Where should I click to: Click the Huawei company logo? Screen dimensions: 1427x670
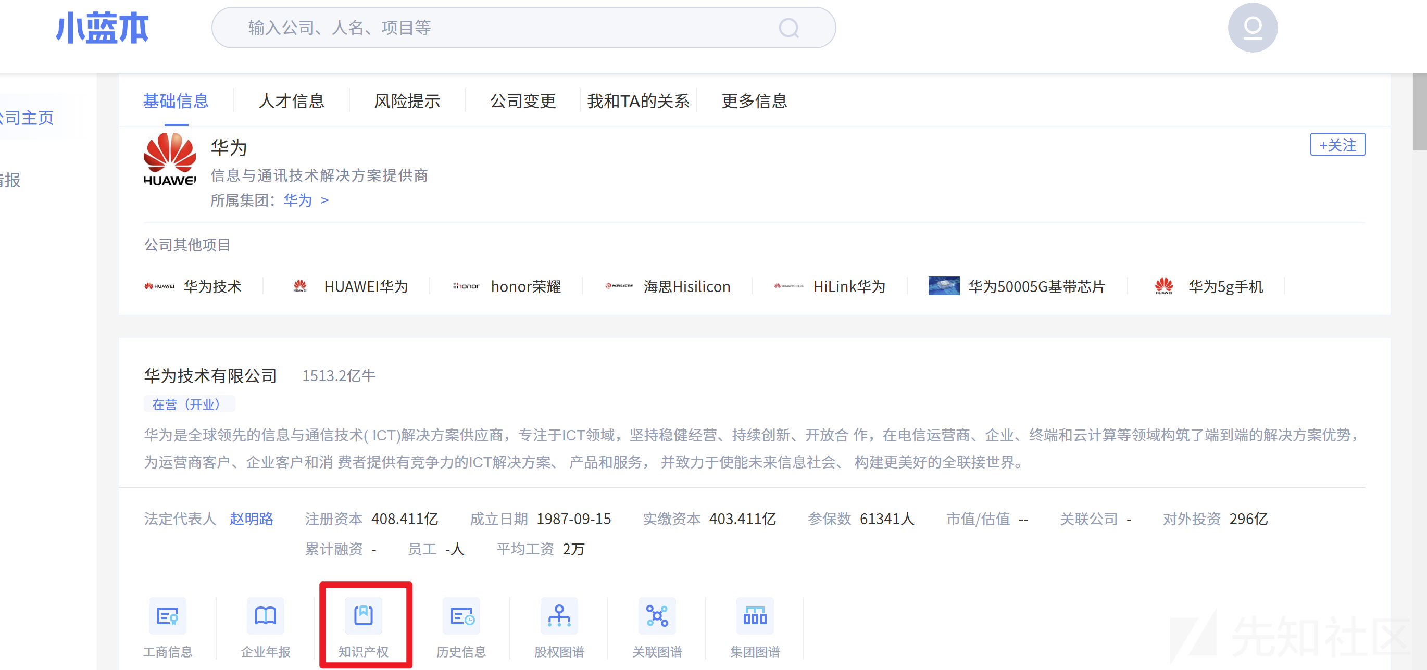[x=170, y=160]
